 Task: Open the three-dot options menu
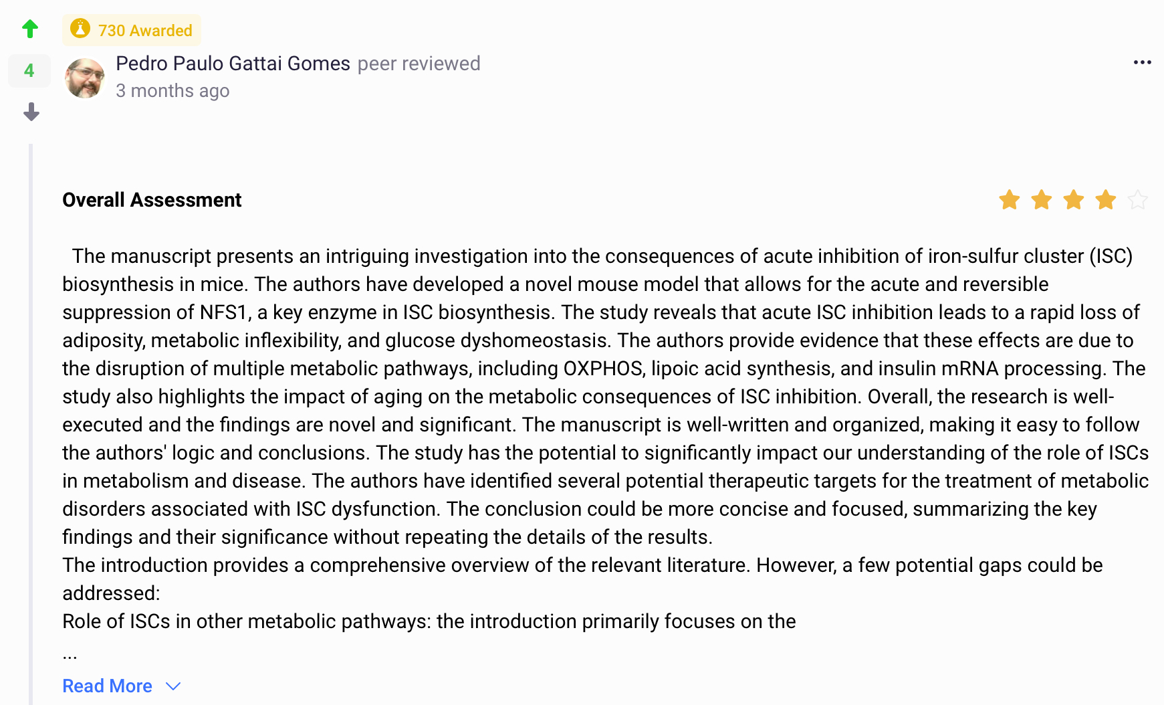click(x=1142, y=63)
